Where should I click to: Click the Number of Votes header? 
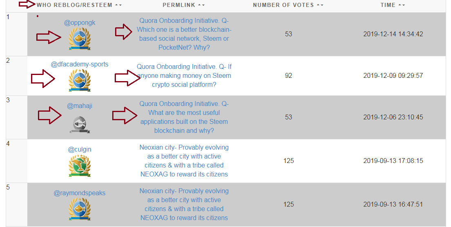coord(283,5)
